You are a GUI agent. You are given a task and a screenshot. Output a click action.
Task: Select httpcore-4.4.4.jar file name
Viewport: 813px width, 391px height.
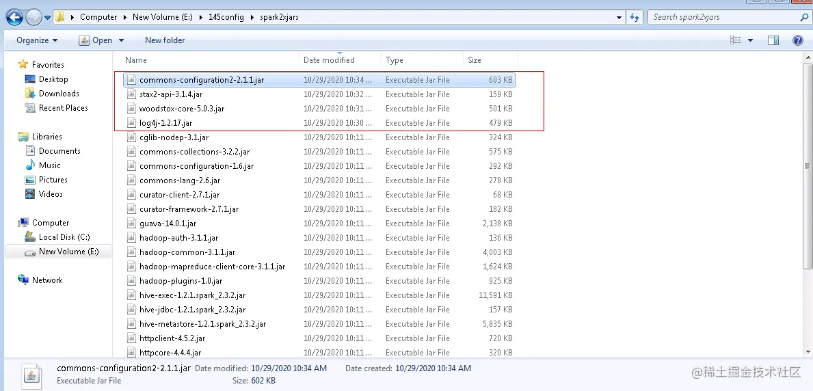170,353
